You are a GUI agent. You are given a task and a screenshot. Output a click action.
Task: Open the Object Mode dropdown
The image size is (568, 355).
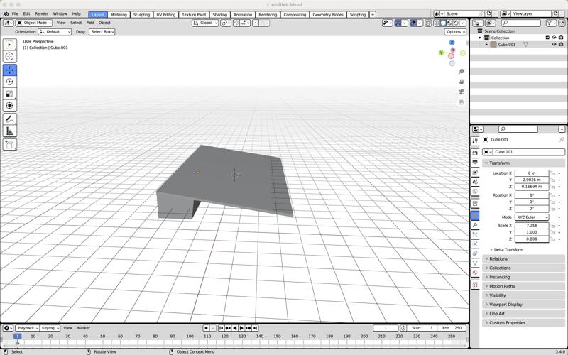[34, 23]
